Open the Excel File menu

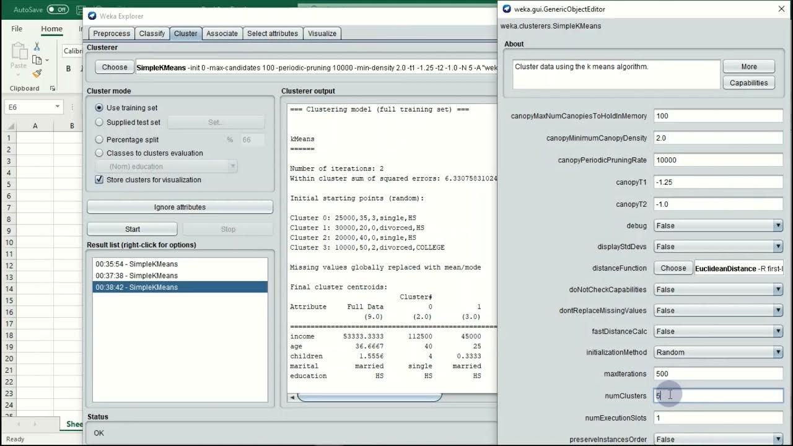coord(17,28)
